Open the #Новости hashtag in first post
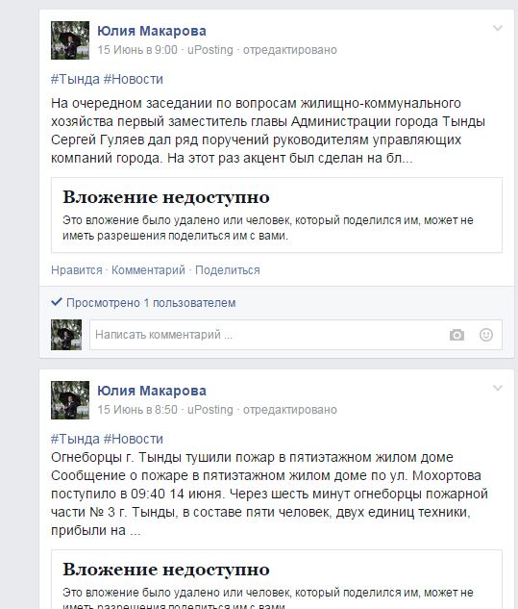Viewport: 518px width, 609px height. click(134, 79)
